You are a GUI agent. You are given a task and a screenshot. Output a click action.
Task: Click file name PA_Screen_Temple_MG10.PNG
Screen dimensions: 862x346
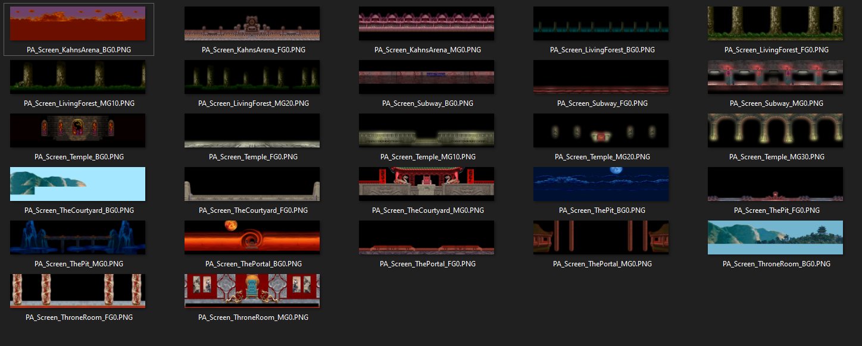pos(427,157)
